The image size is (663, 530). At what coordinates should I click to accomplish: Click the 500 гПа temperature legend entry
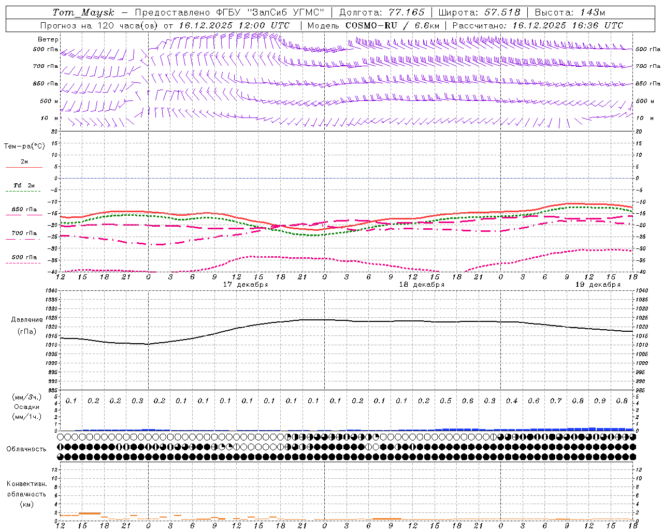(x=24, y=257)
